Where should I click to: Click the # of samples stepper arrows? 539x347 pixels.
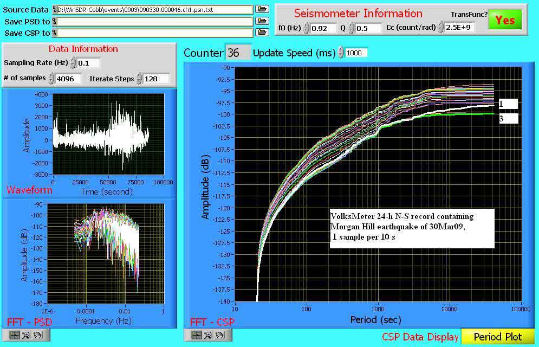tap(51, 79)
